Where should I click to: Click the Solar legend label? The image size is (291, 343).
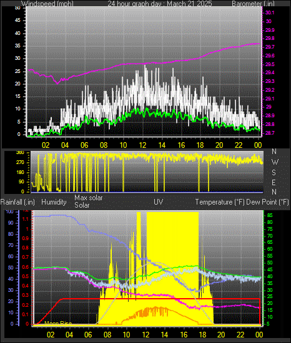pos(82,205)
